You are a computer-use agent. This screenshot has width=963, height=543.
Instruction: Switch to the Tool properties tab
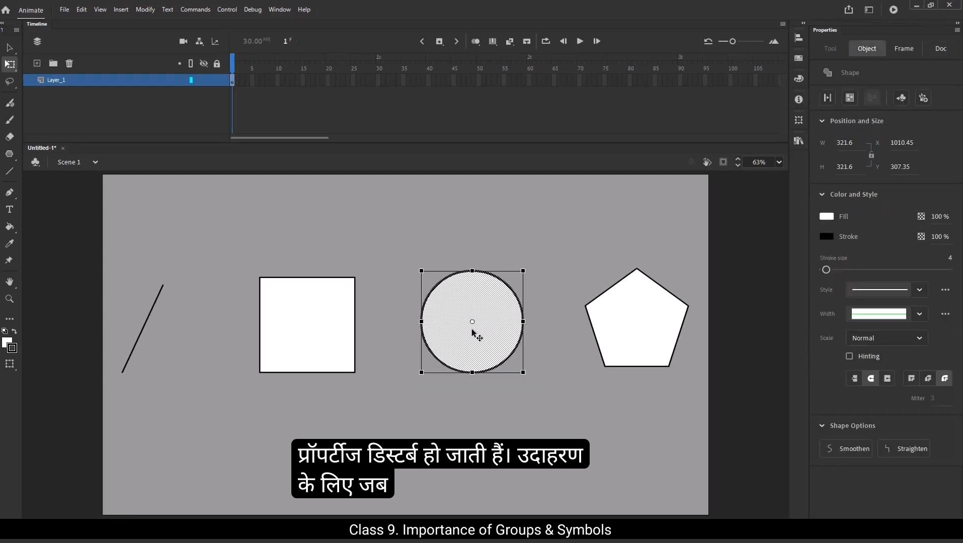pyautogui.click(x=830, y=48)
